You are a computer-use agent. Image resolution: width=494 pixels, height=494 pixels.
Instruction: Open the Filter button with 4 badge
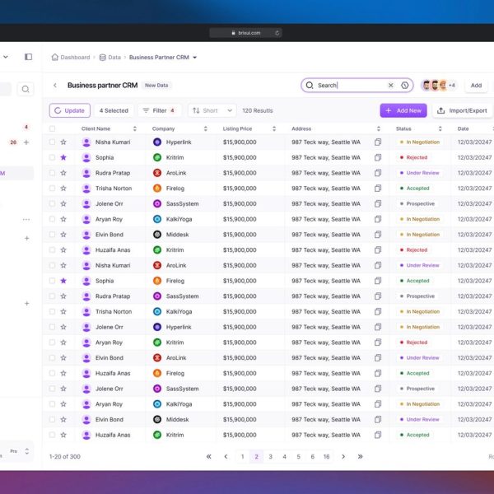[159, 110]
